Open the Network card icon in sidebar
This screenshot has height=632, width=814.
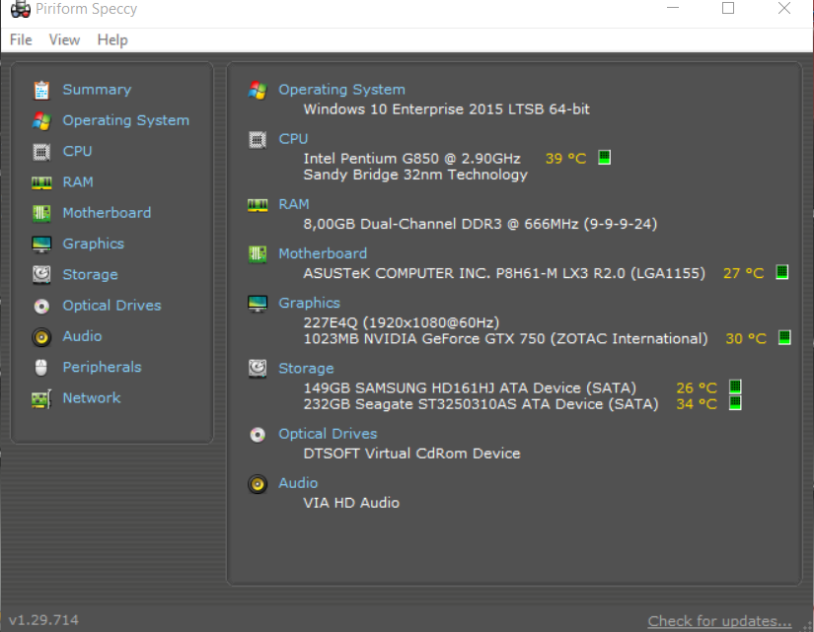(x=41, y=398)
